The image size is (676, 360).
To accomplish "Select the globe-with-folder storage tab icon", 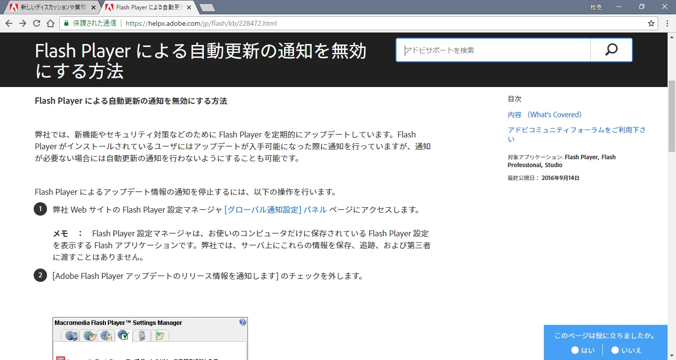I will tap(90, 336).
